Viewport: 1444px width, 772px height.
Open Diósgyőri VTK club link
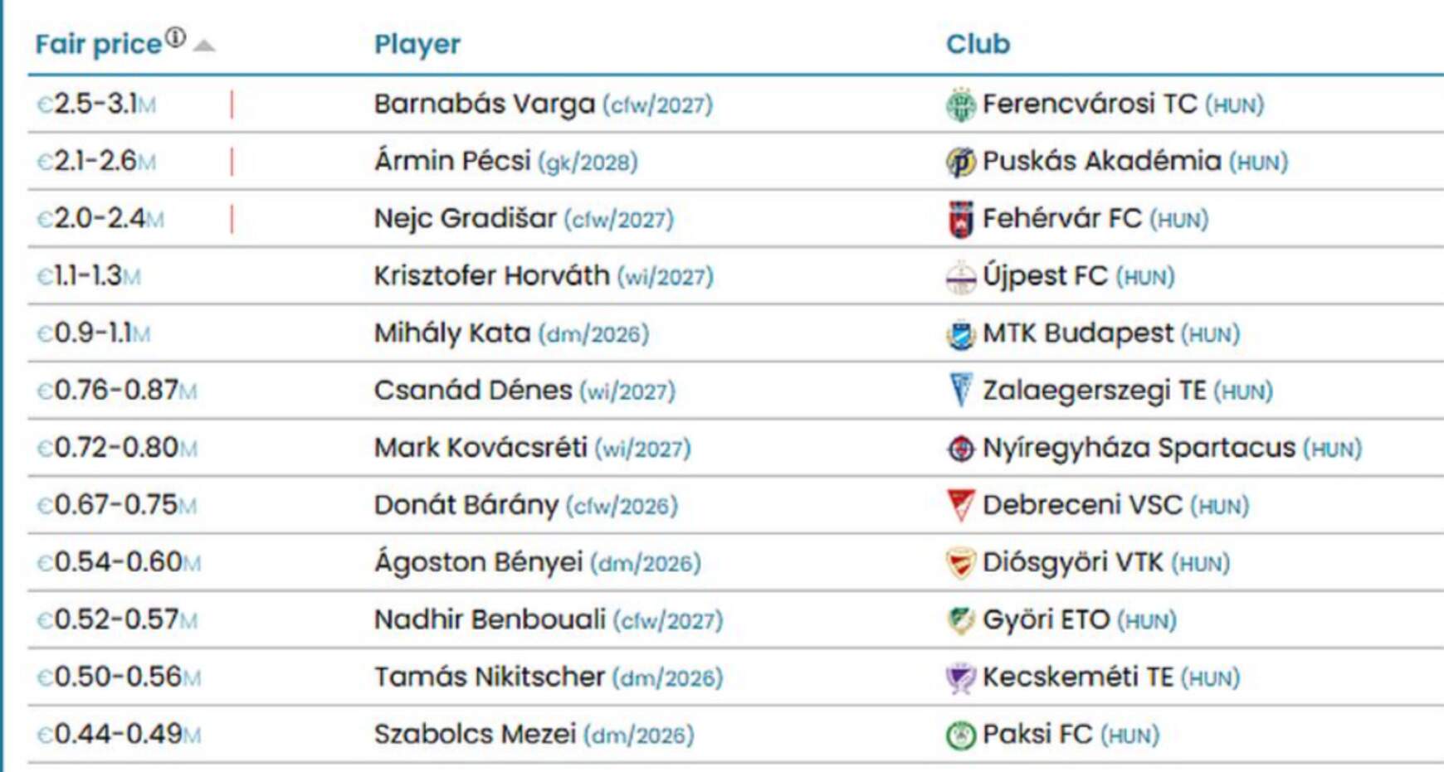click(x=1073, y=562)
